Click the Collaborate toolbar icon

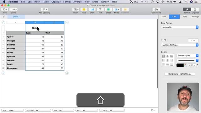(156, 9)
